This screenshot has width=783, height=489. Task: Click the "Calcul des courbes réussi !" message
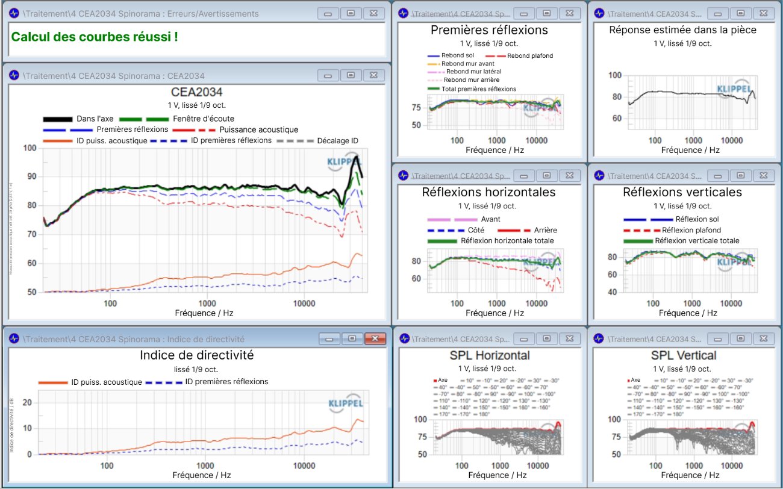tap(95, 37)
